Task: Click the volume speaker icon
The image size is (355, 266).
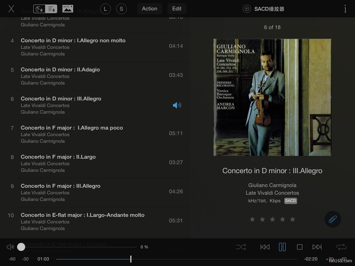Action: click(x=10, y=247)
